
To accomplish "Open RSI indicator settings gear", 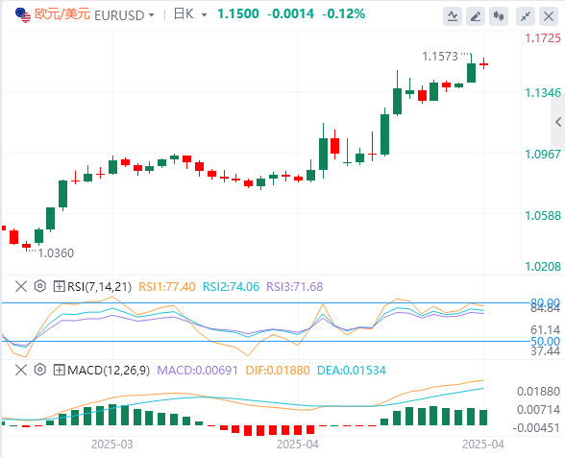I will click(40, 286).
